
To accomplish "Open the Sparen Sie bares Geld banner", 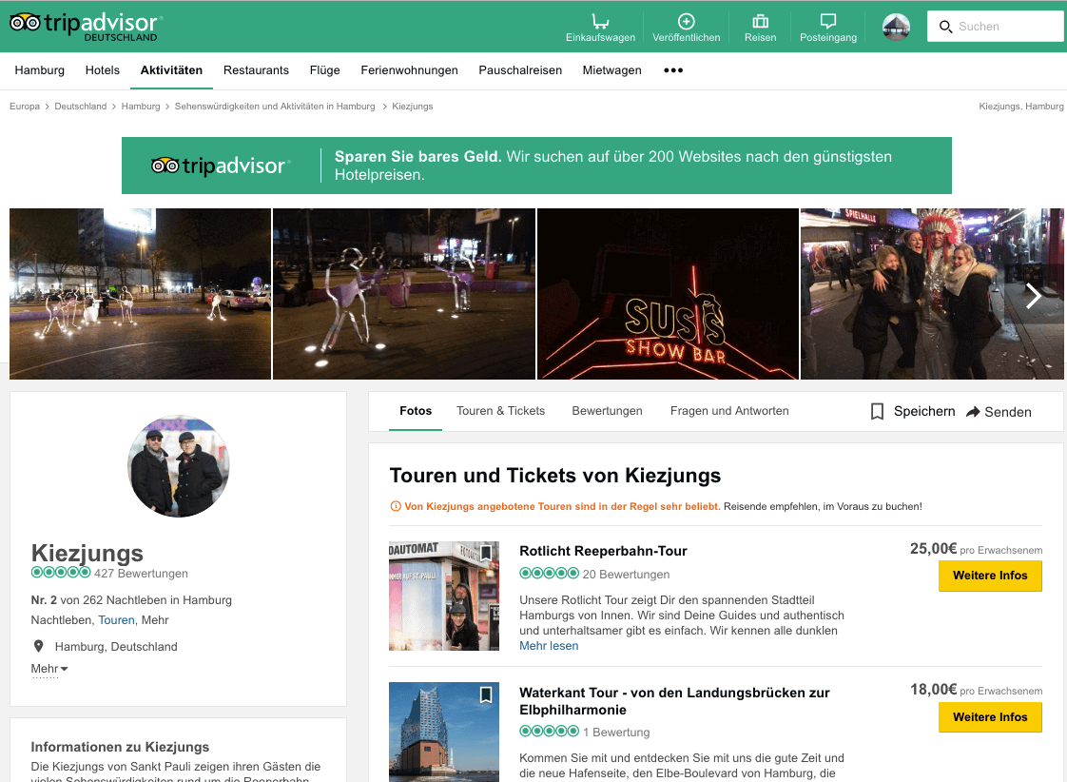I will pos(536,166).
